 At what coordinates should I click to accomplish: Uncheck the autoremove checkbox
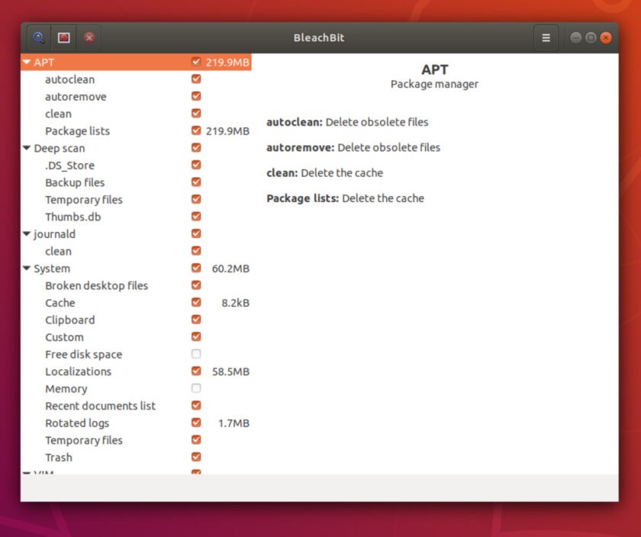tap(196, 96)
